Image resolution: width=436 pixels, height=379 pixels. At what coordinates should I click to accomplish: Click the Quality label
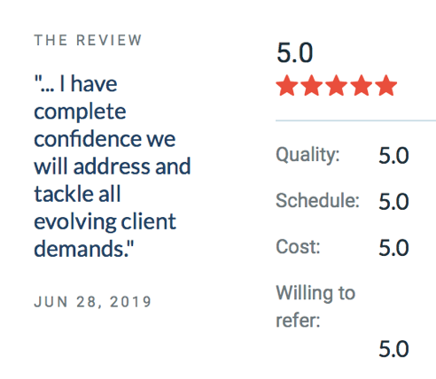(308, 154)
